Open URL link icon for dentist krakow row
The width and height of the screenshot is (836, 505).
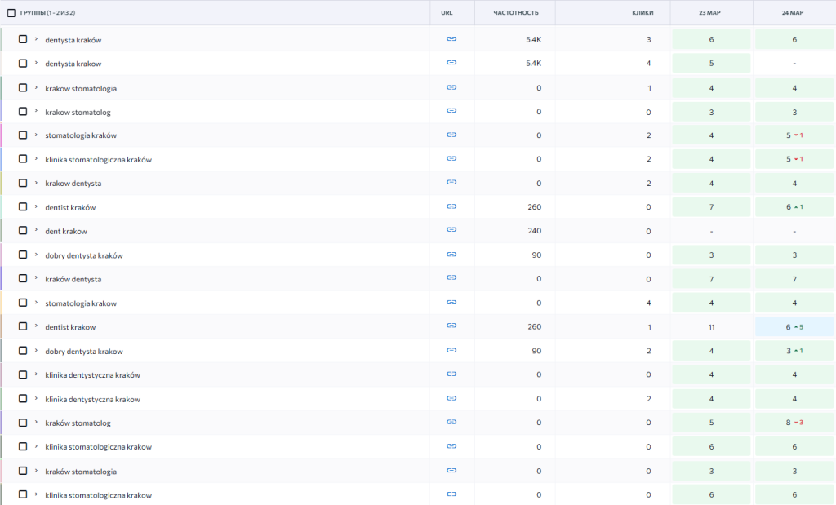[x=451, y=326]
